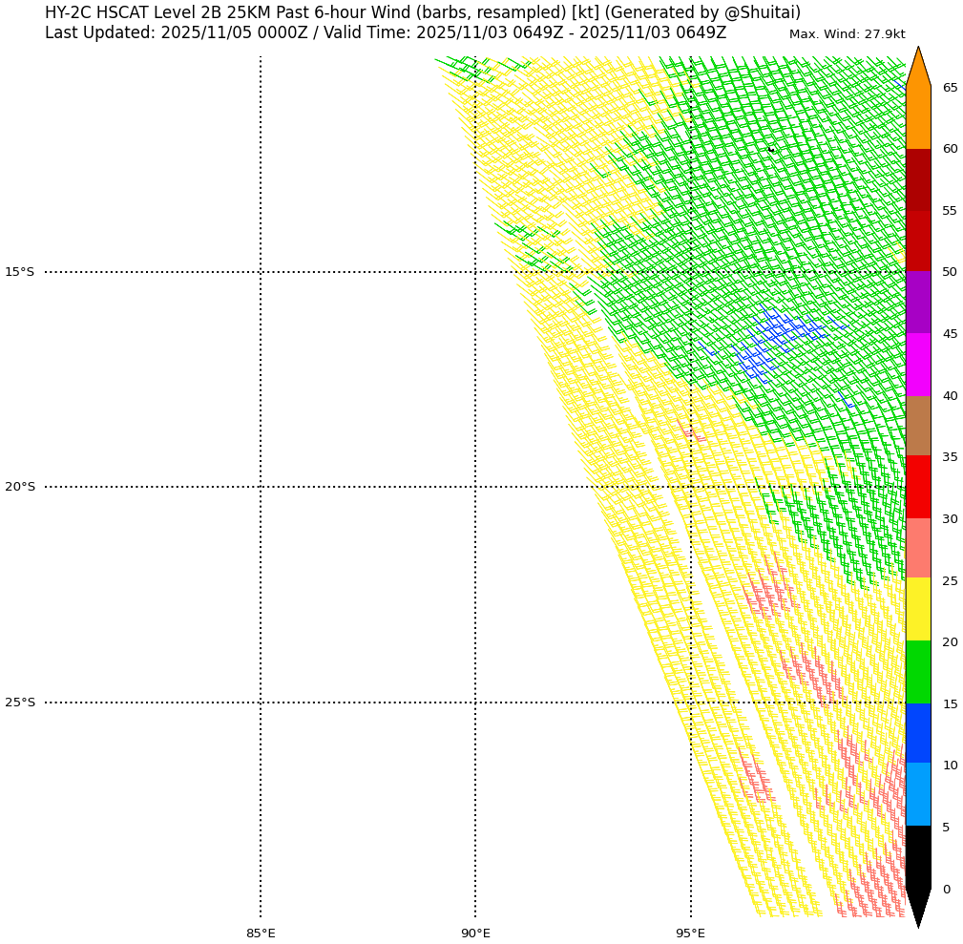This screenshot has width=963, height=944.
Task: Click the orange 60-65 kt colorbar segment
Action: 918,117
